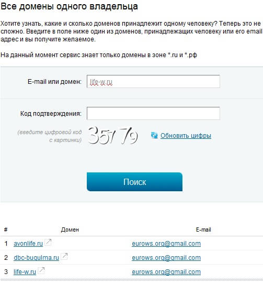This screenshot has height=284, width=263.
Task: Click the email link in row 1
Action: [x=166, y=244]
